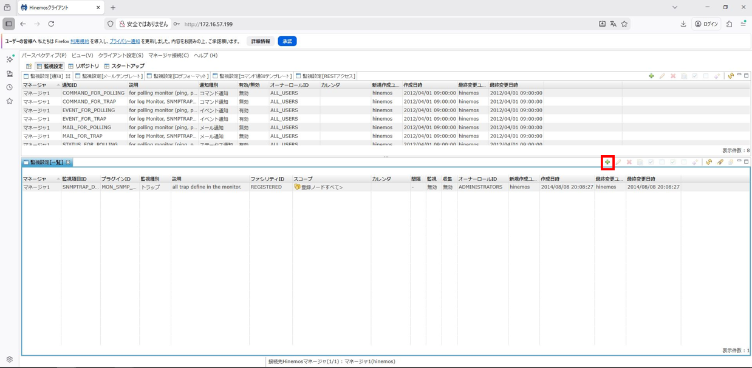Open the Firefox translate page icon

coord(613,24)
